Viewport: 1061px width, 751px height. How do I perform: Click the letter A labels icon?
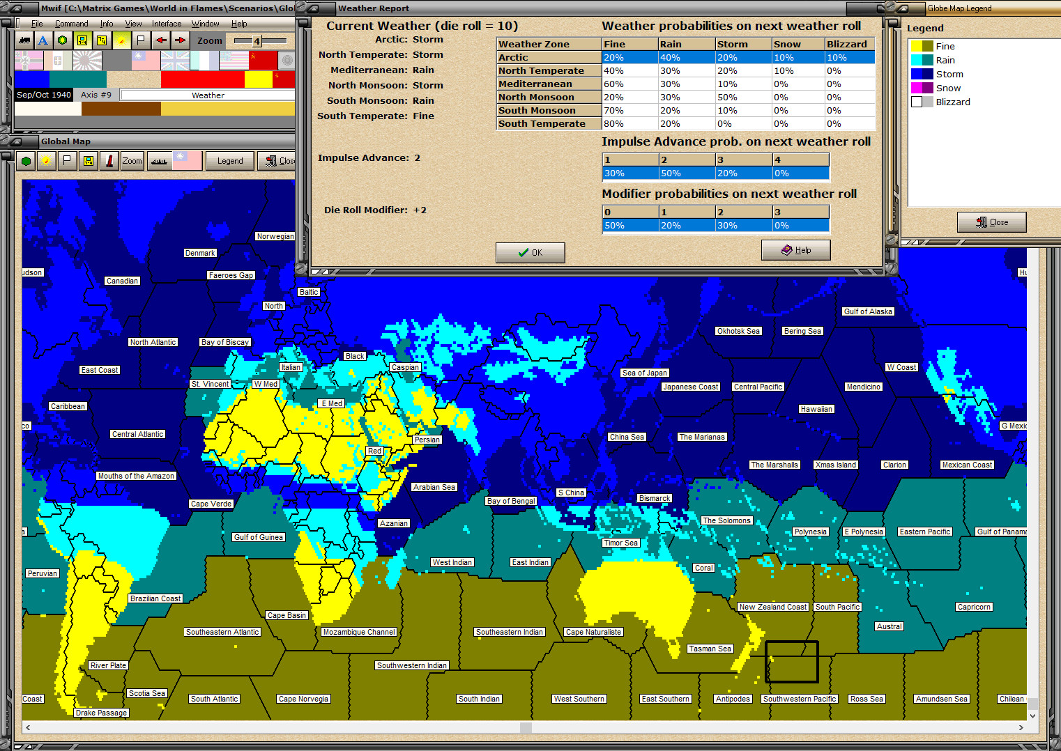pos(43,40)
